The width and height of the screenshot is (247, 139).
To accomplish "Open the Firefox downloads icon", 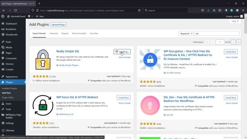I will tap(208, 10).
